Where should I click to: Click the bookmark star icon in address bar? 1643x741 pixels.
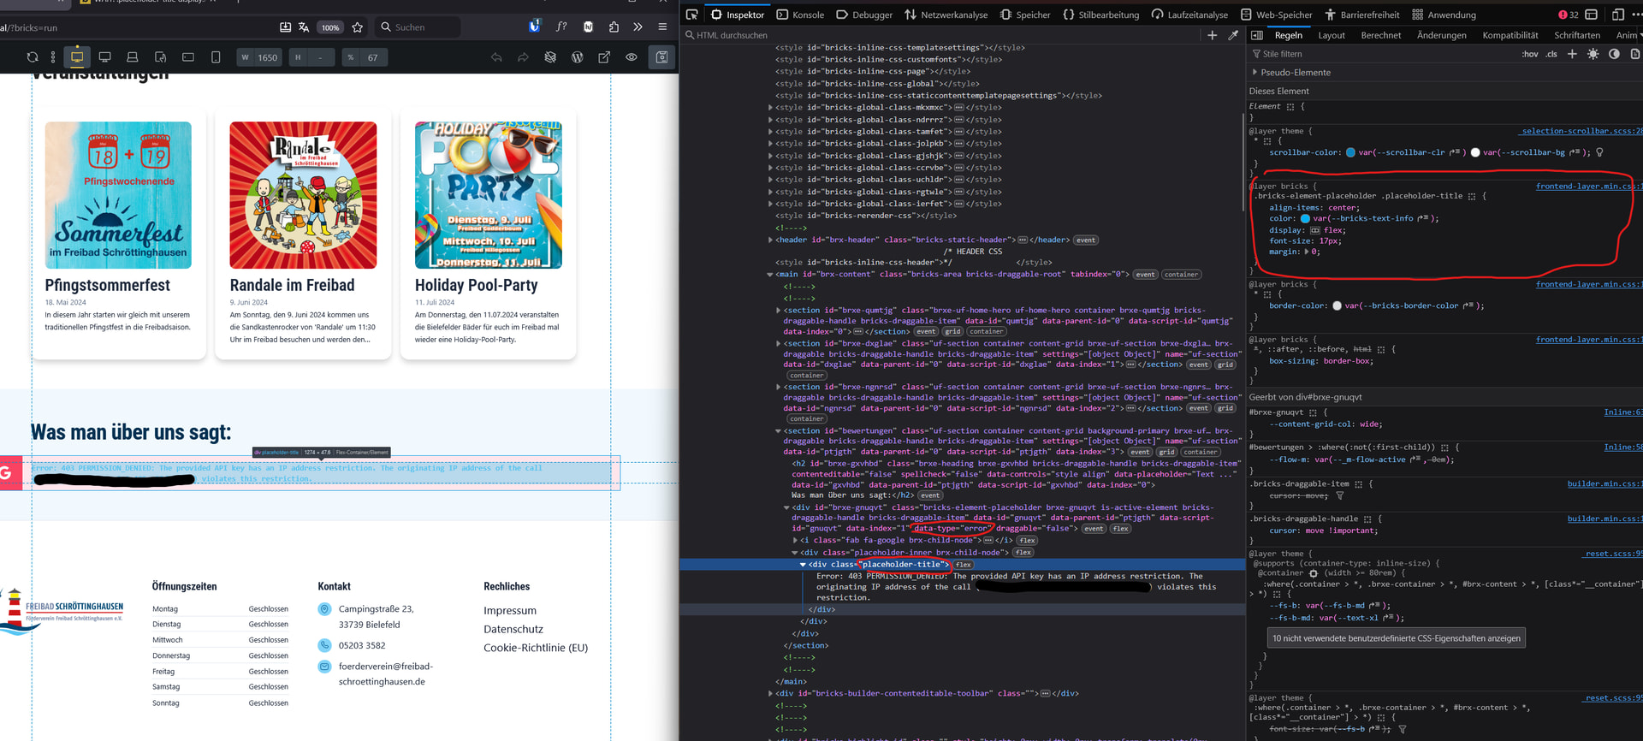[x=358, y=27]
